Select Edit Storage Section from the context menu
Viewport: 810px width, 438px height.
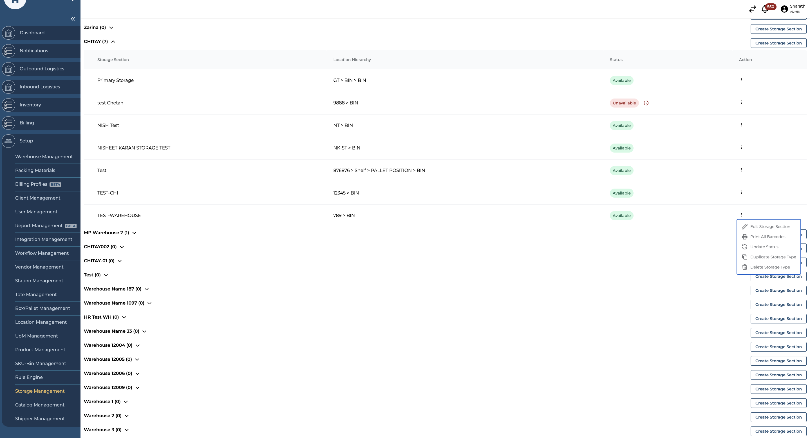[770, 227]
